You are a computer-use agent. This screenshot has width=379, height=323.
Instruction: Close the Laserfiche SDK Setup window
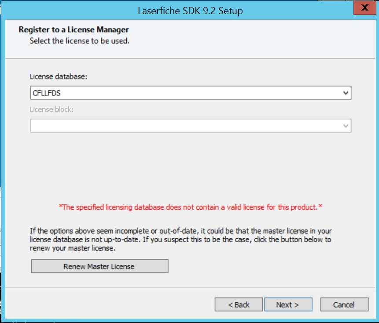[x=364, y=9]
